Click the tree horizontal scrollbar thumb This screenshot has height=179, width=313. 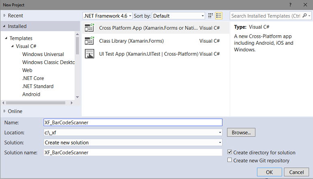coord(36,103)
